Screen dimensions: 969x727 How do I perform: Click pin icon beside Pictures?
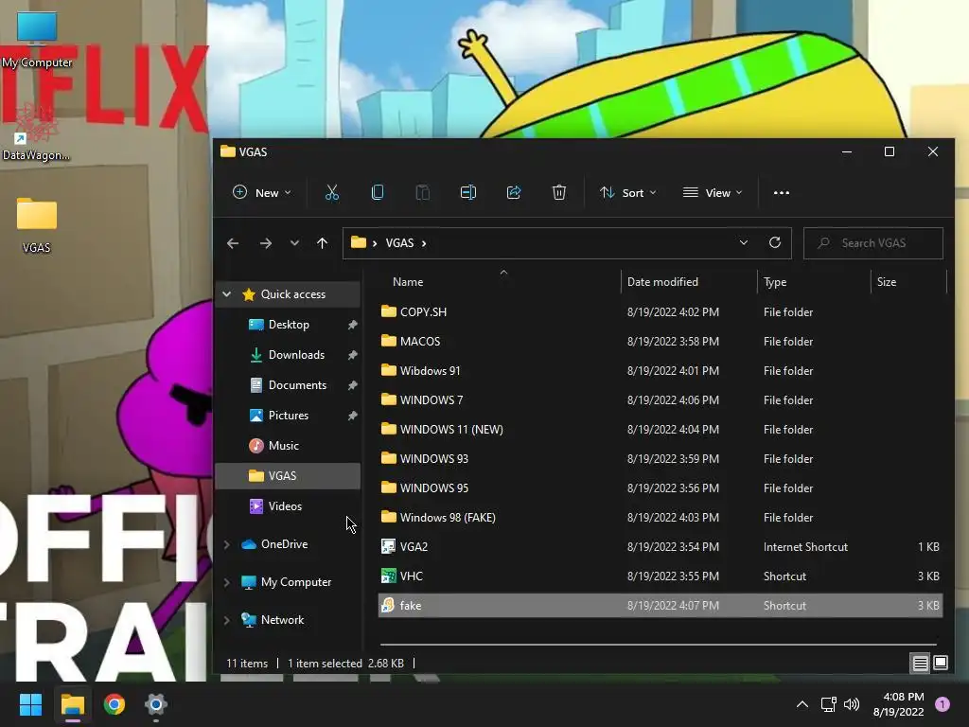[x=352, y=416]
